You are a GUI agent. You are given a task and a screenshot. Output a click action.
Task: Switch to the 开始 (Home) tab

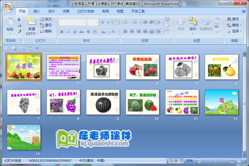22,11
